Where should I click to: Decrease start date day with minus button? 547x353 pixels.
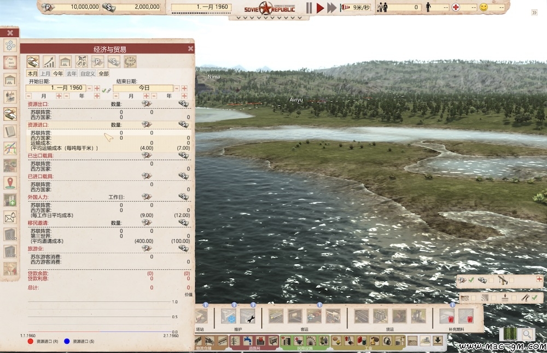90,88
